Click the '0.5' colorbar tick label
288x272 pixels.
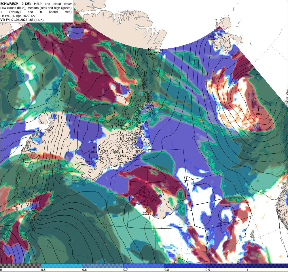(43, 270)
